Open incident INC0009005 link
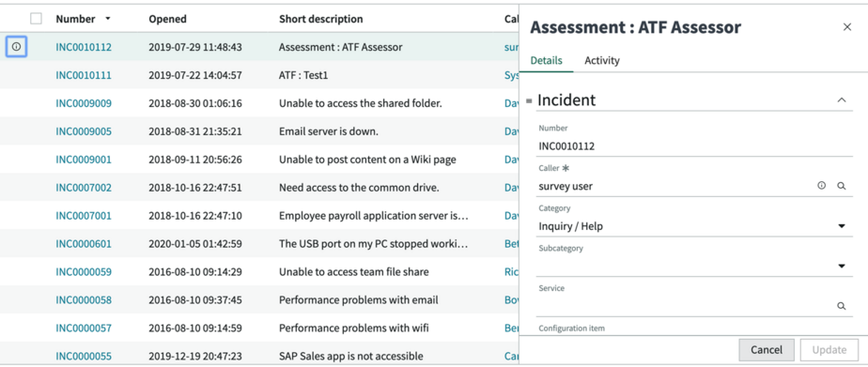 point(84,131)
